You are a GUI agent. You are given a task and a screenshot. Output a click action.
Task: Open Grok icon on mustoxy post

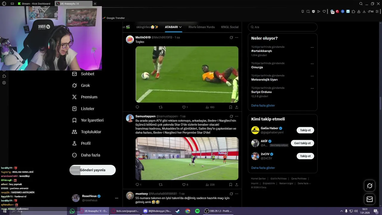pos(231,194)
